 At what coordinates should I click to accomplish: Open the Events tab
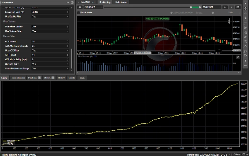(72, 78)
